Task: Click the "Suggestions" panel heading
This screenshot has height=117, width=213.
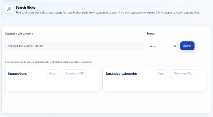Action: [18, 74]
